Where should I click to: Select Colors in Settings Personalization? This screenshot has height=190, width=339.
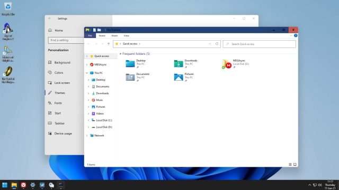[59, 73]
